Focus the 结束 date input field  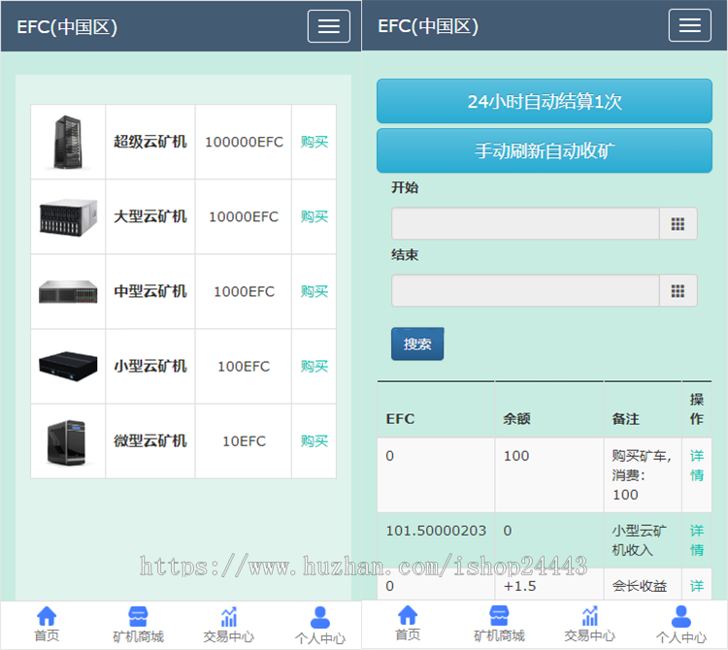pyautogui.click(x=525, y=291)
